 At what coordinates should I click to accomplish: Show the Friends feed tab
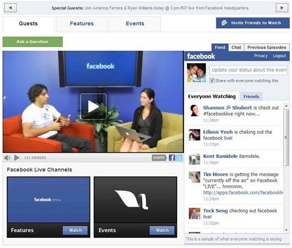[251, 96]
